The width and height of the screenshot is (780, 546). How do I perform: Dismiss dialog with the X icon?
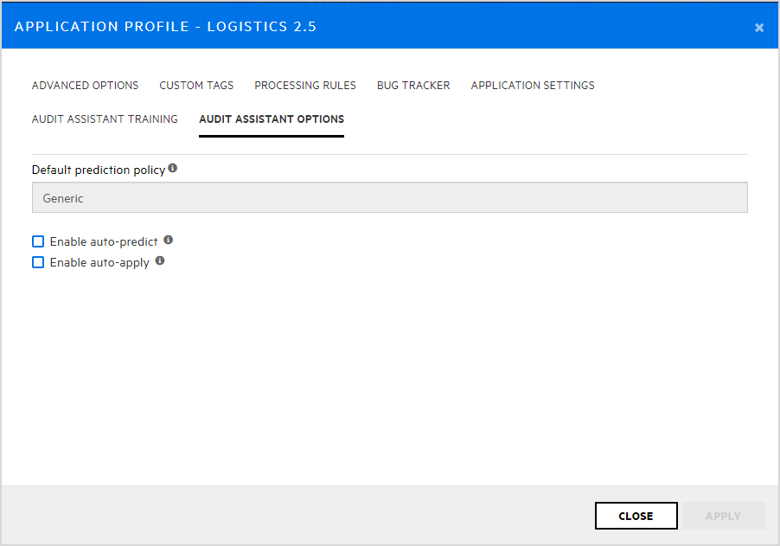[x=759, y=28]
